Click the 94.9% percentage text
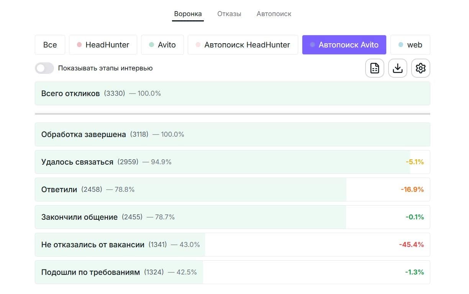469x294 pixels. [161, 162]
